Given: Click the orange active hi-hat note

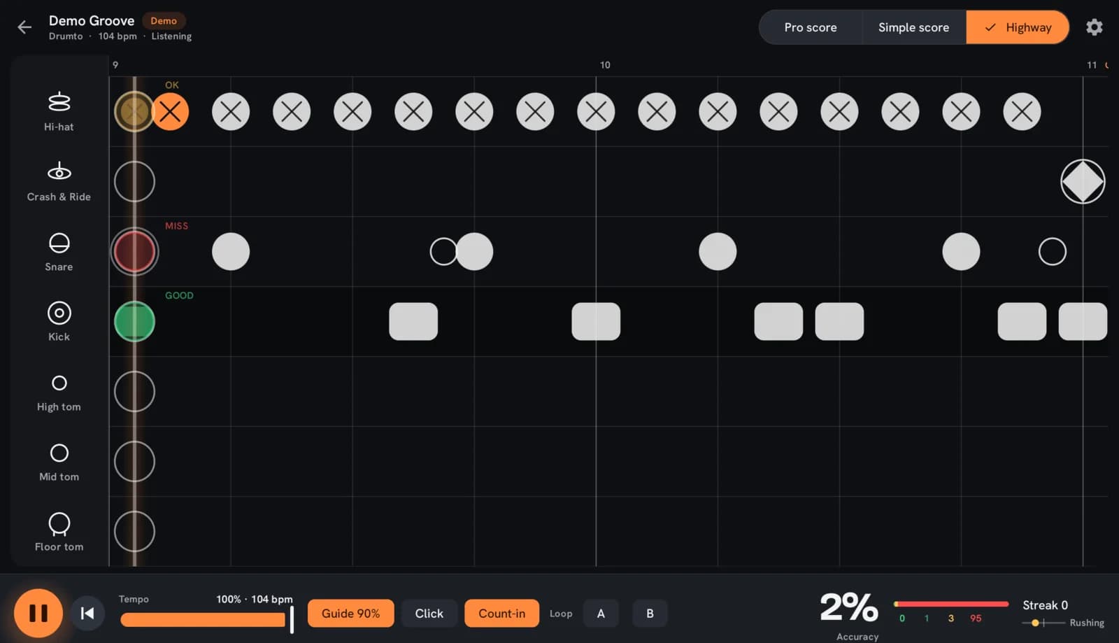Looking at the screenshot, I should [x=170, y=111].
